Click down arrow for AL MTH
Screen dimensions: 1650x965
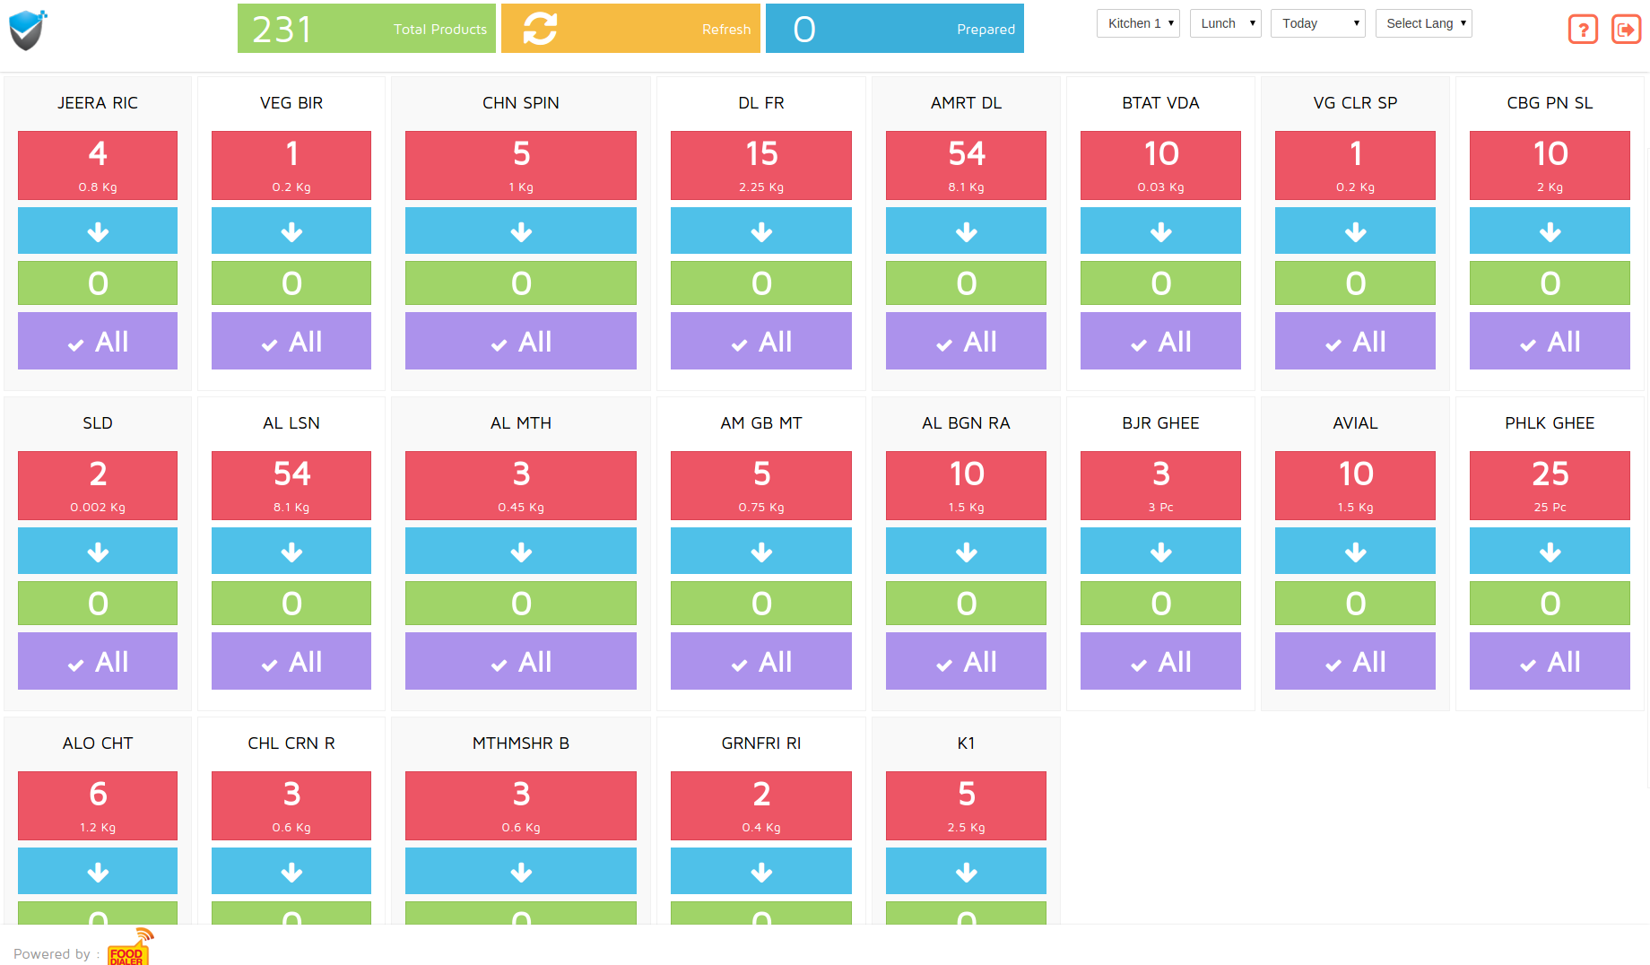pos(521,552)
